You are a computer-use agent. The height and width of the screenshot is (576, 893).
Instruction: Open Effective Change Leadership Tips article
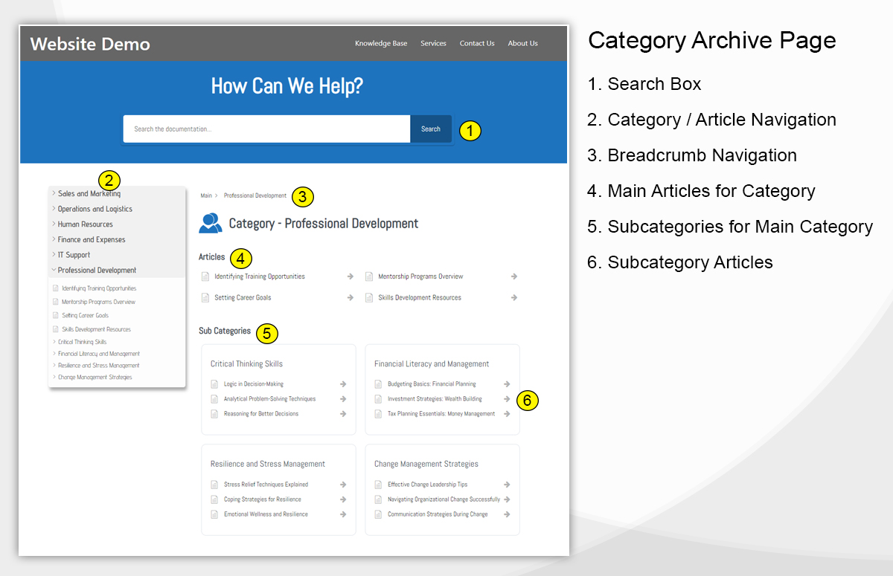[428, 485]
